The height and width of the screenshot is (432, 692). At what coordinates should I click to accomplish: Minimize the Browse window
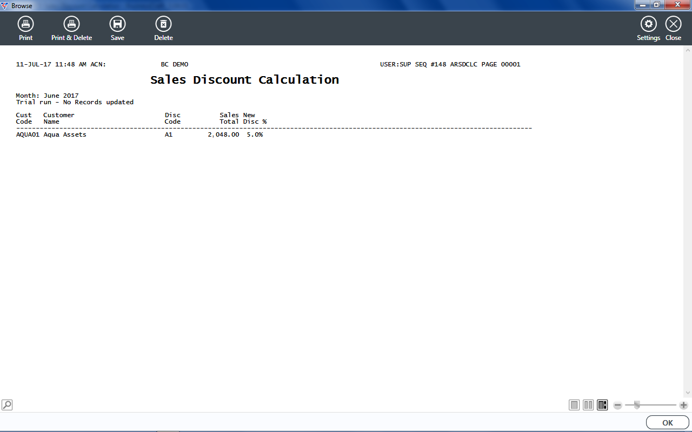(x=643, y=5)
